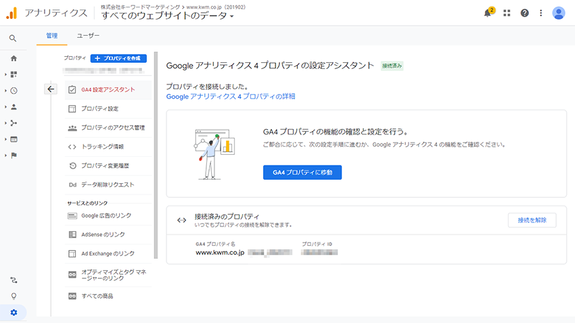Expand the Behavior section arrow

click(x=5, y=139)
